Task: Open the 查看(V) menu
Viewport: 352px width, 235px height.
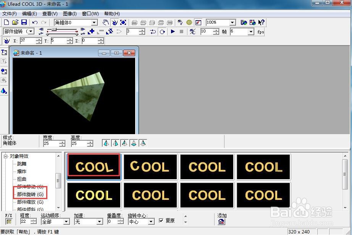Action: click(50, 14)
